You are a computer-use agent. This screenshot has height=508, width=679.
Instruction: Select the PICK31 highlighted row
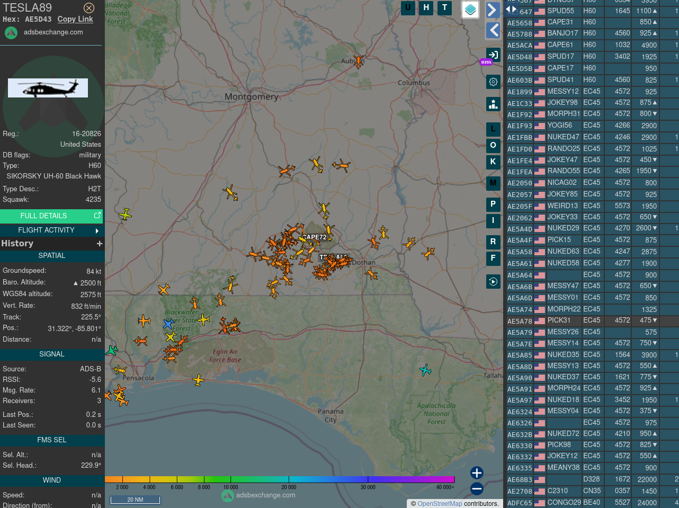(592, 320)
